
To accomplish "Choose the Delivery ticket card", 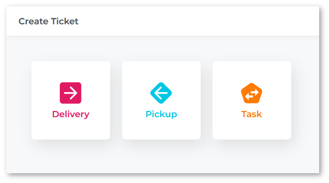I will [x=71, y=100].
